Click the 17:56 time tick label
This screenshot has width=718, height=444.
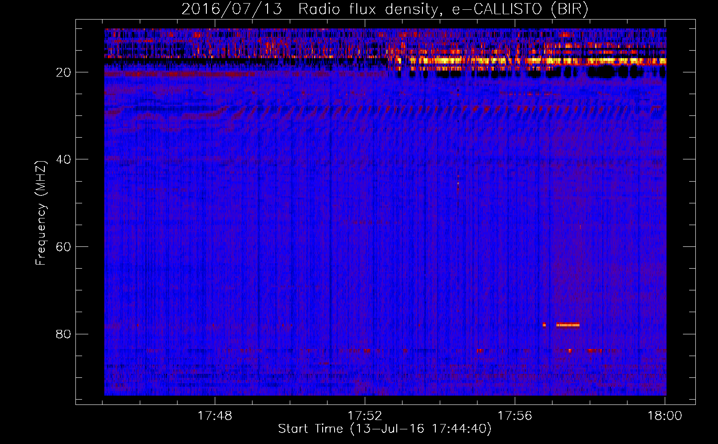click(515, 416)
